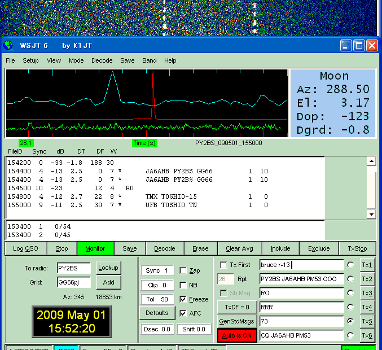The image size is (382, 350).
Task: Select radio button for RO message
Action: click(352, 293)
